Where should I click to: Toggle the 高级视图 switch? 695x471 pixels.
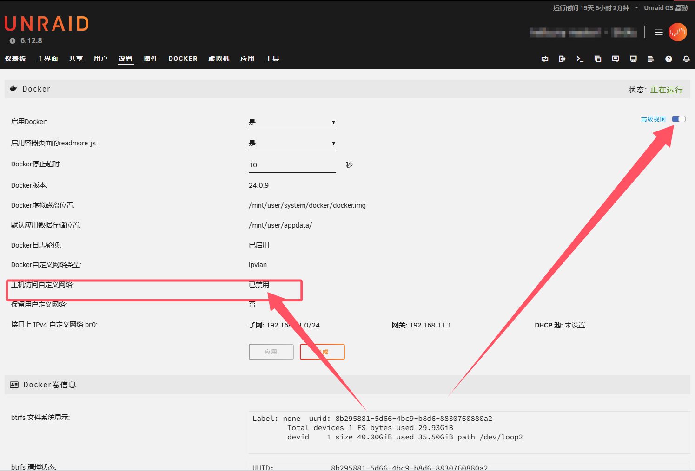pyautogui.click(x=678, y=119)
